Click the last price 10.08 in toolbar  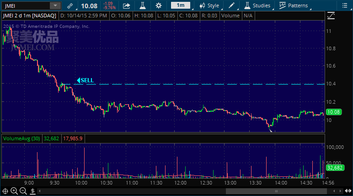[x=89, y=6]
